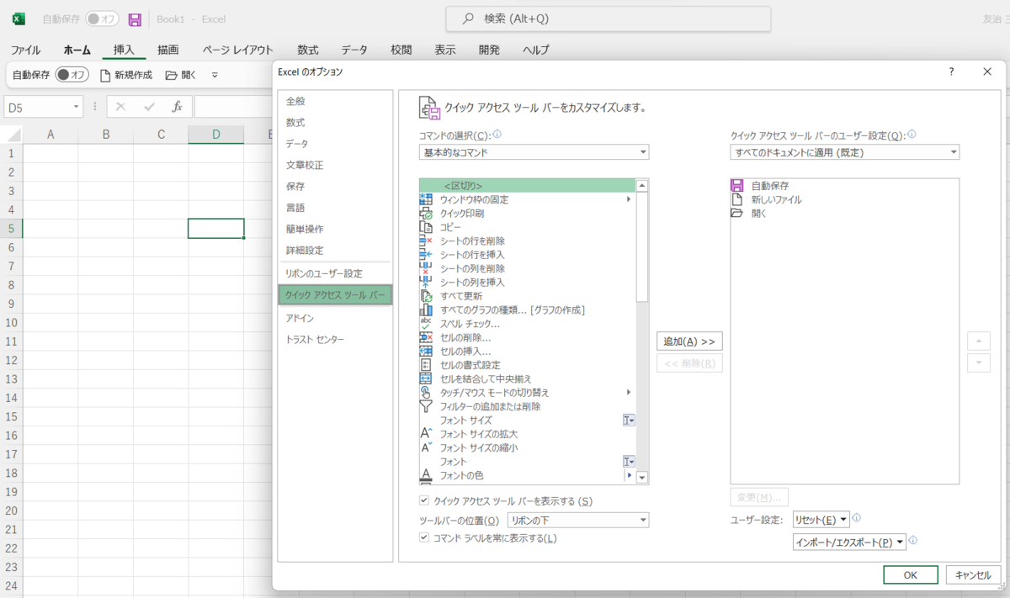
Task: Click セルを結合して中央揃え icon
Action: [426, 378]
